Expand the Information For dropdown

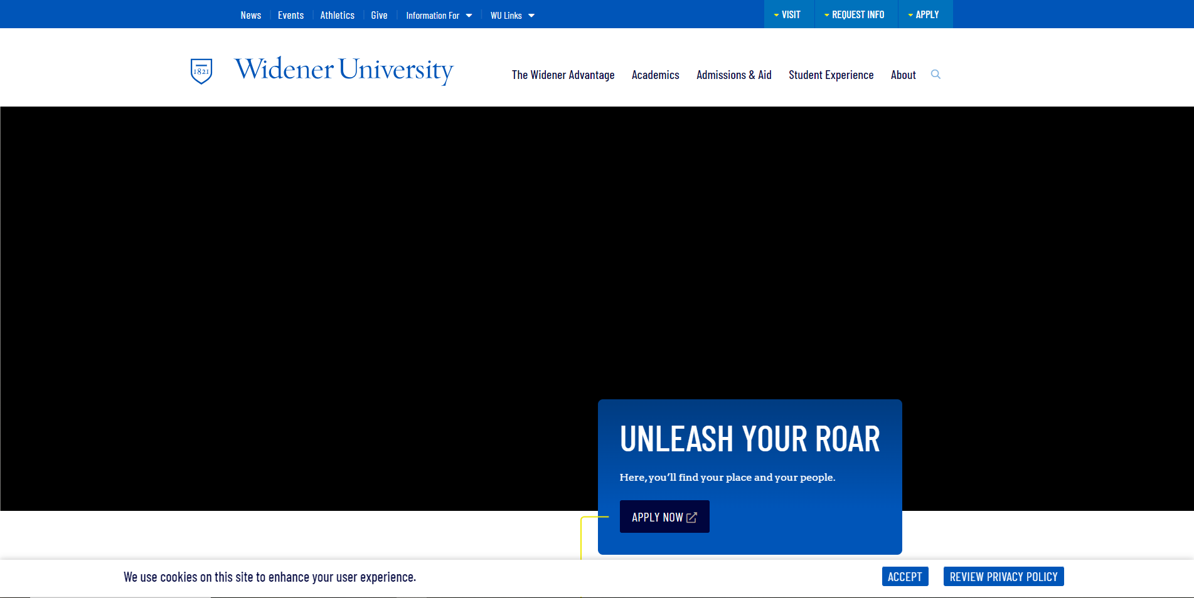click(x=439, y=15)
